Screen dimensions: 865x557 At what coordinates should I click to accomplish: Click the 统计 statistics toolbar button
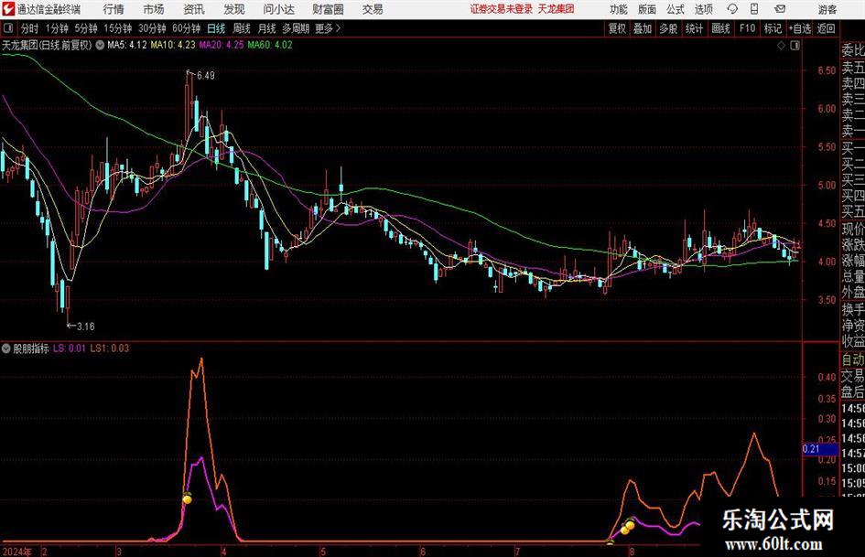pyautogui.click(x=694, y=28)
